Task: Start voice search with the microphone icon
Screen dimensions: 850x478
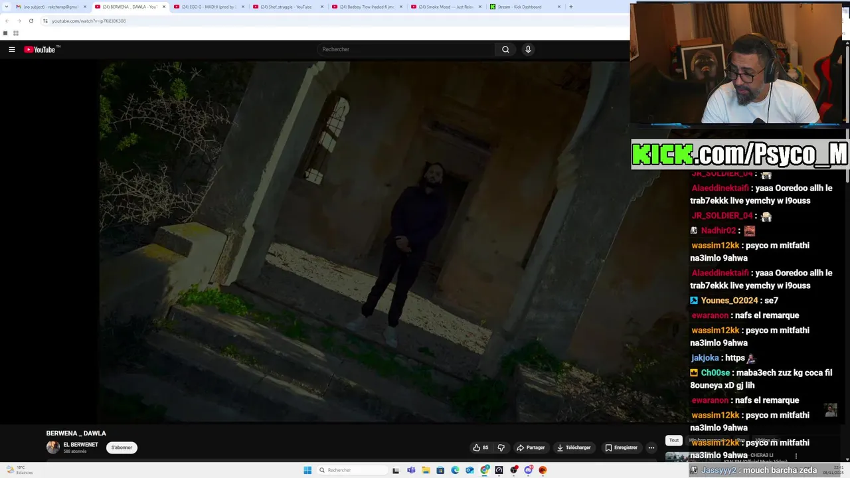Action: click(x=528, y=49)
